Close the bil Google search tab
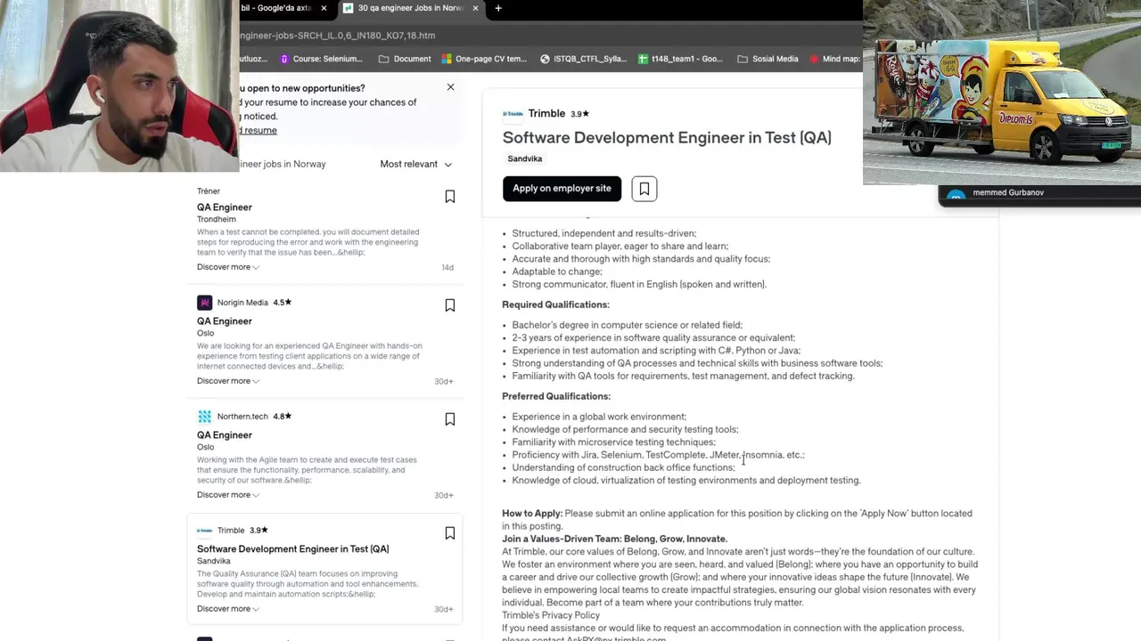Screen dimensions: 1141x641 [x=324, y=8]
